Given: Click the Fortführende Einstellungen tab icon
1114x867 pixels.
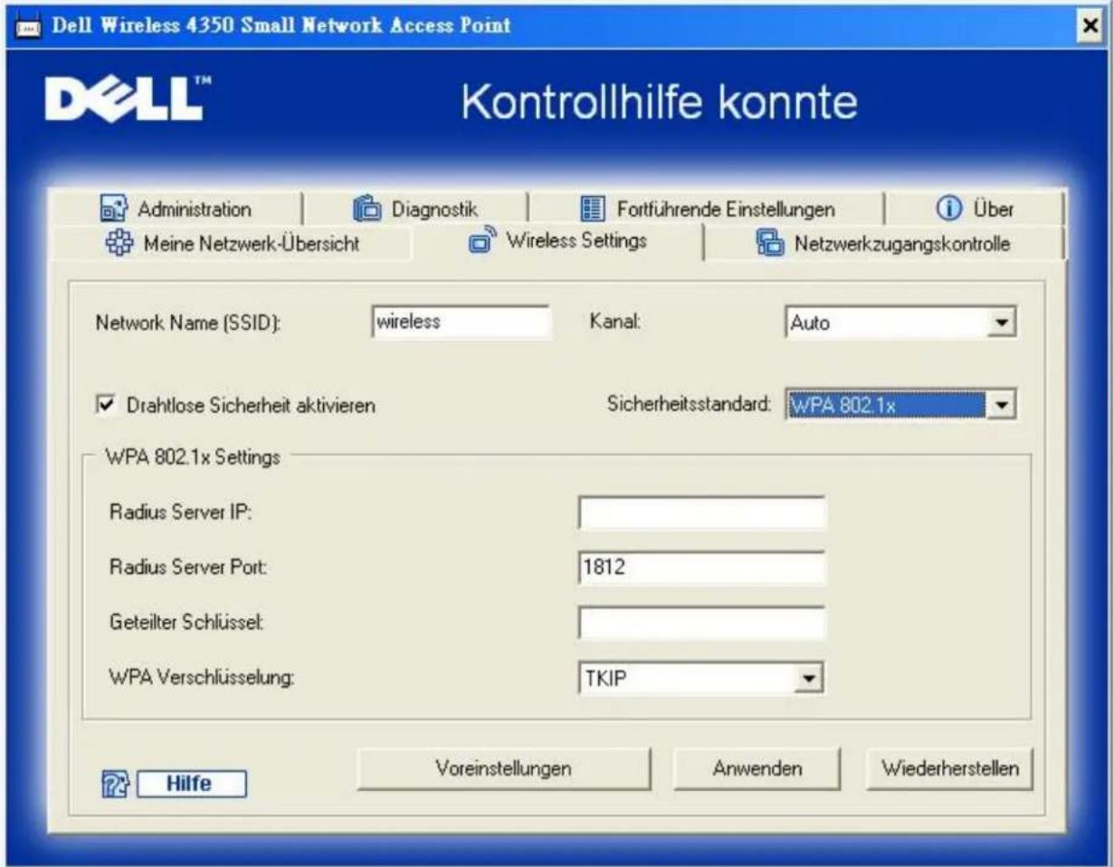Looking at the screenshot, I should tap(593, 210).
